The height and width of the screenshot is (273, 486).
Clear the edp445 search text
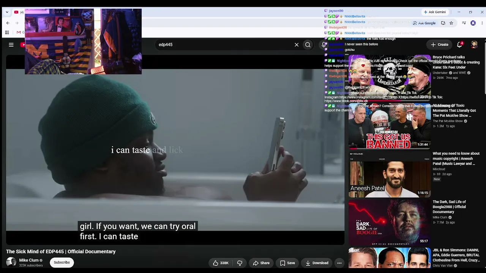click(x=297, y=45)
